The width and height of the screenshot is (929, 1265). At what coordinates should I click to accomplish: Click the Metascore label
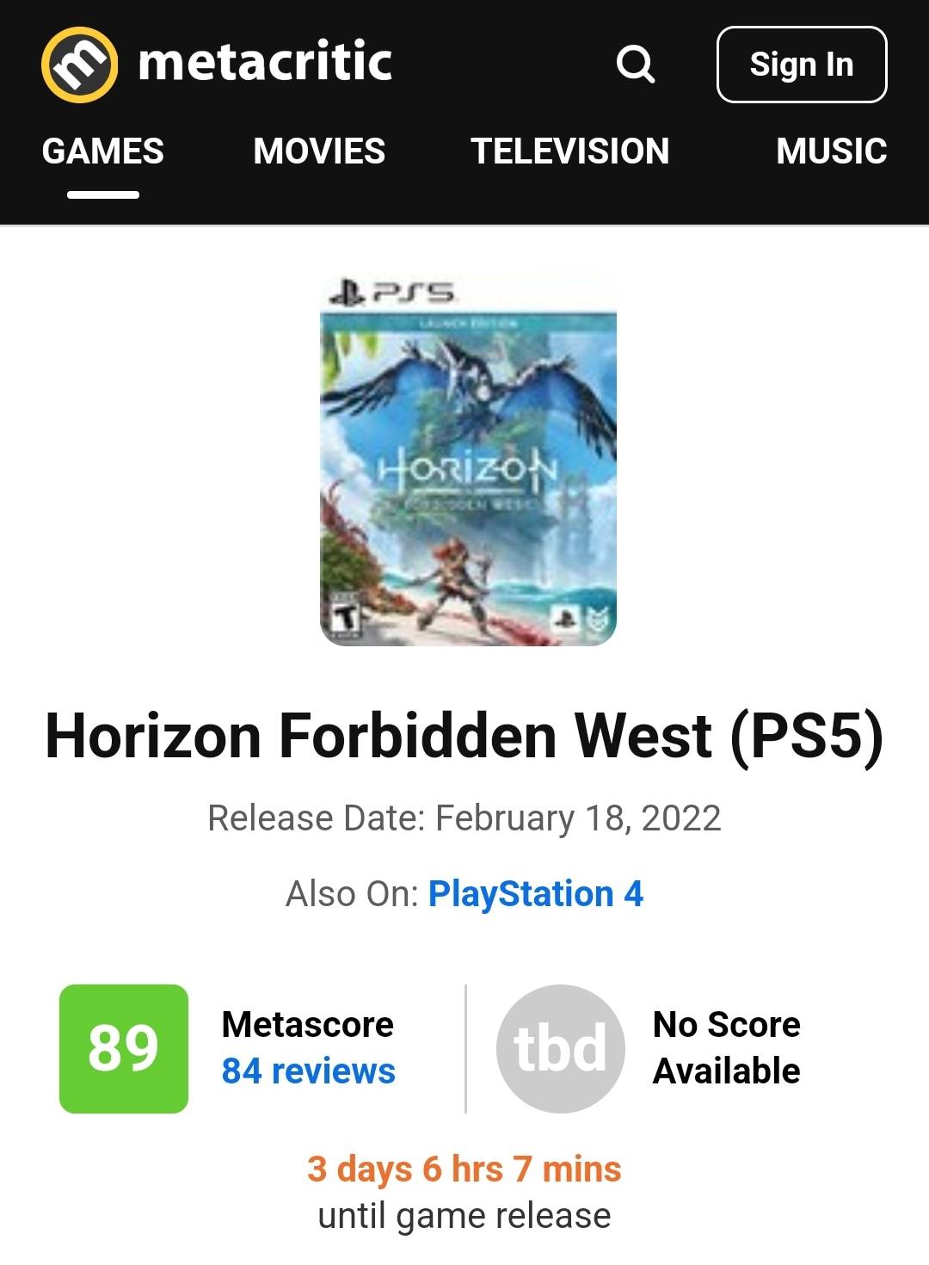(x=308, y=1025)
